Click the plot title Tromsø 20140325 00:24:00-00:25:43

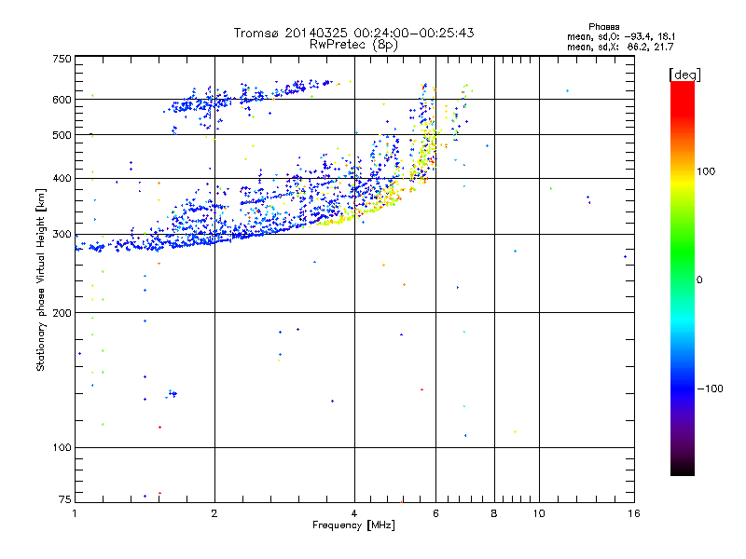353,33
